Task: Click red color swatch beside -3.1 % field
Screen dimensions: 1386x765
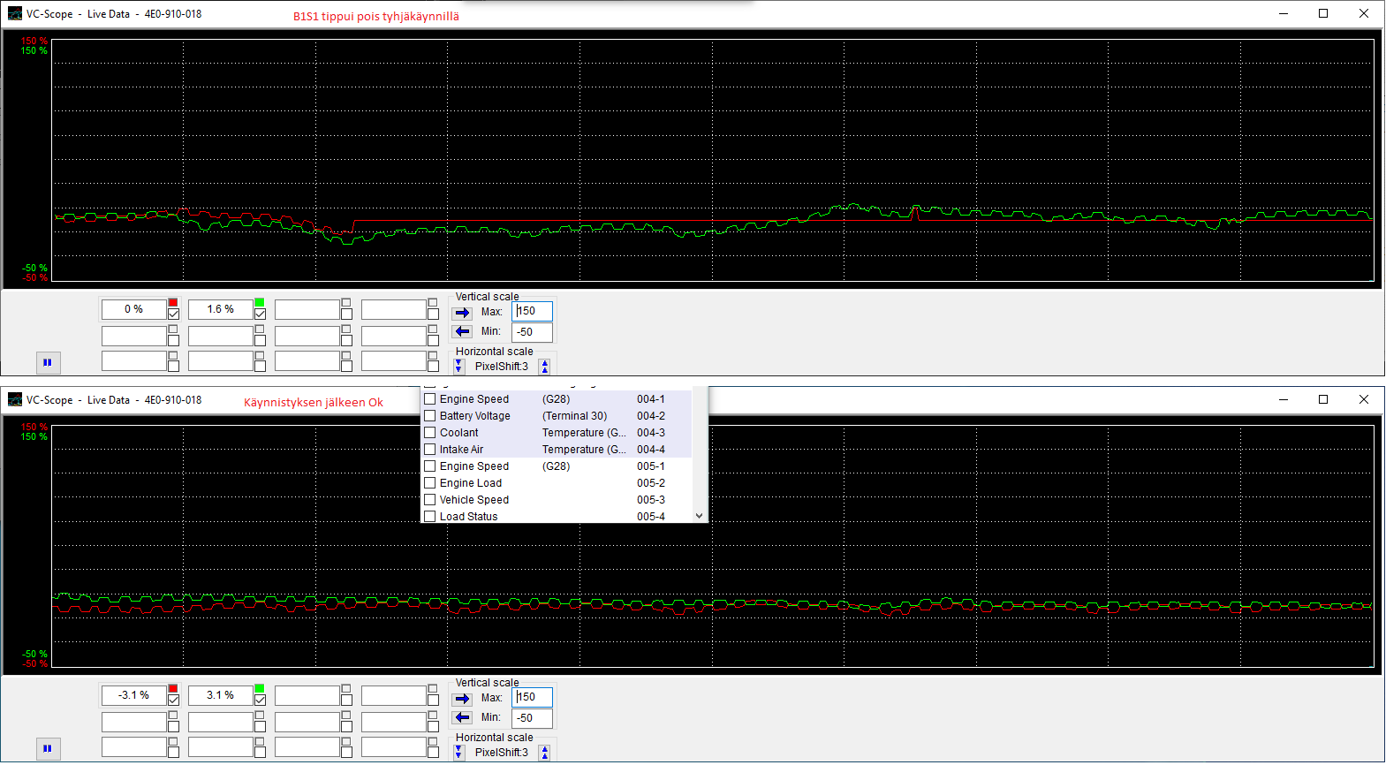Action: (x=173, y=689)
